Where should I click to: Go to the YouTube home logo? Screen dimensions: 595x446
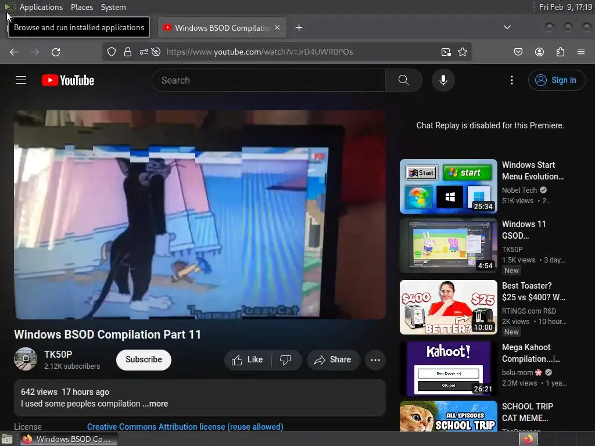(x=68, y=80)
